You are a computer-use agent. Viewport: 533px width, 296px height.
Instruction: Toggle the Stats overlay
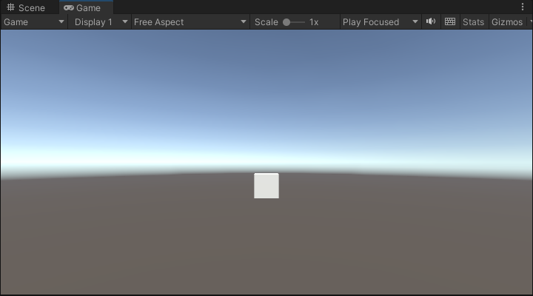(473, 21)
